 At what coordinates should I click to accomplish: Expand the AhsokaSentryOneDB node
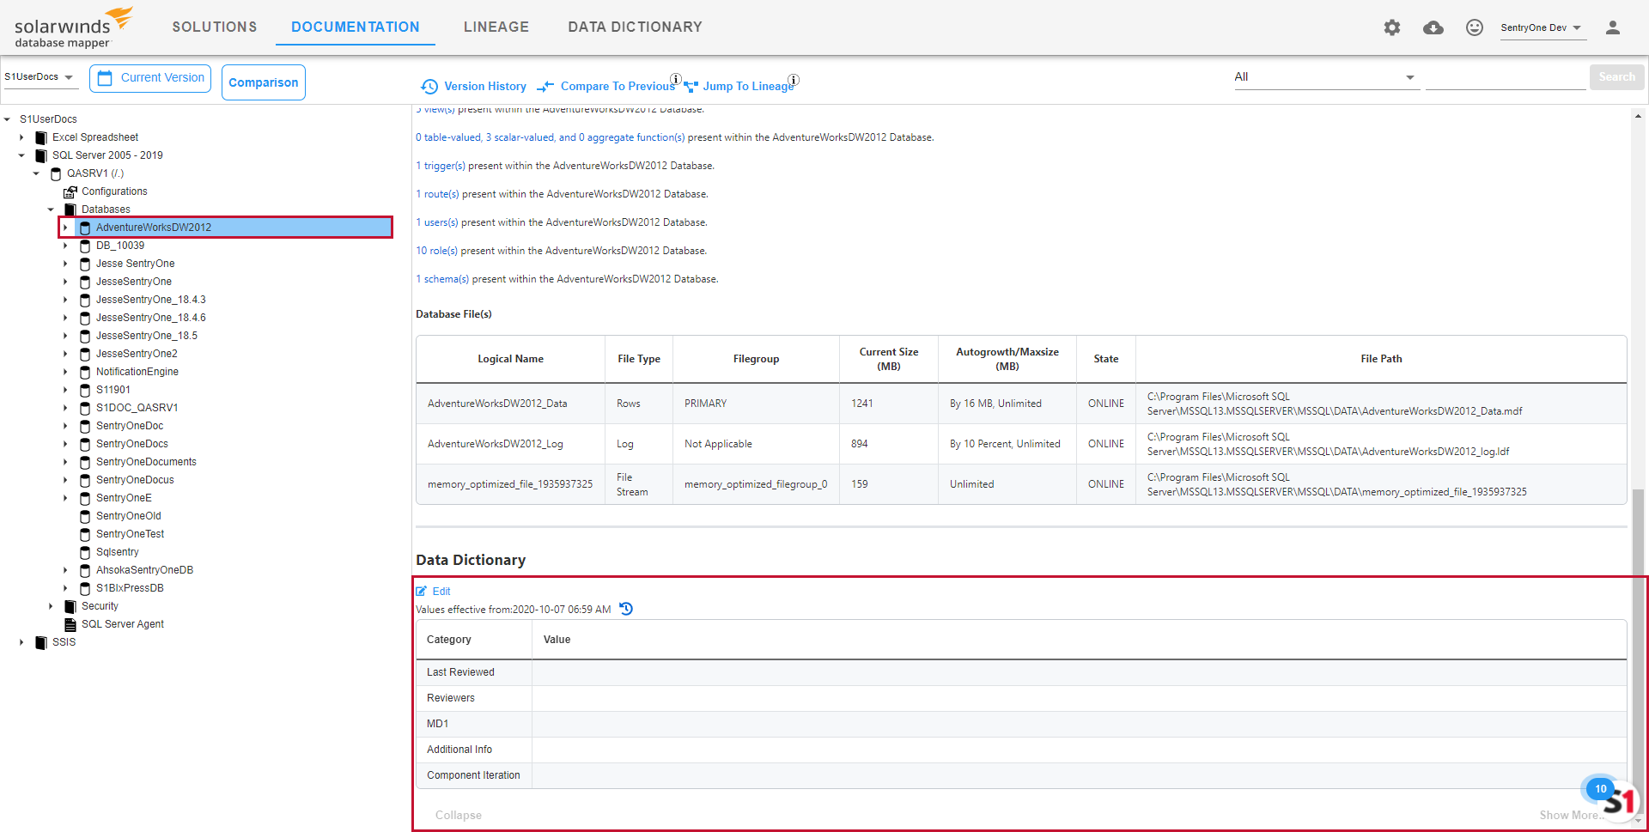click(65, 570)
